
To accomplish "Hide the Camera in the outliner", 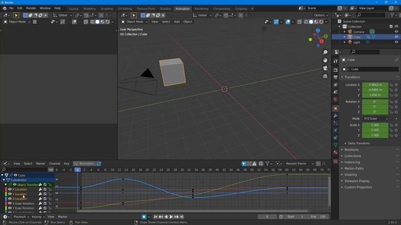I will tap(396, 32).
